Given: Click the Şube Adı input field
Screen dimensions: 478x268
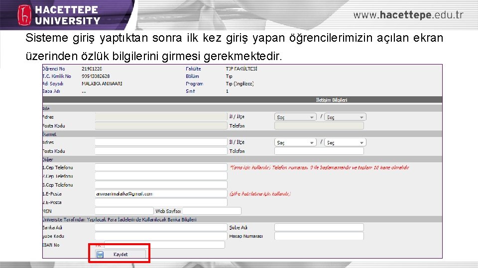Looking at the screenshot, I should tap(319, 227).
